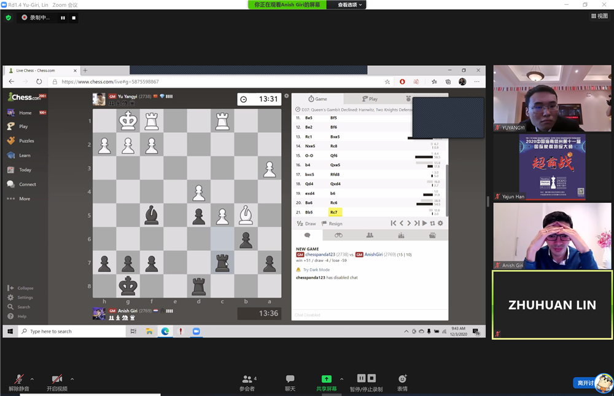
Task: Unmute microphone in Zoom toolbar
Action: 18,382
